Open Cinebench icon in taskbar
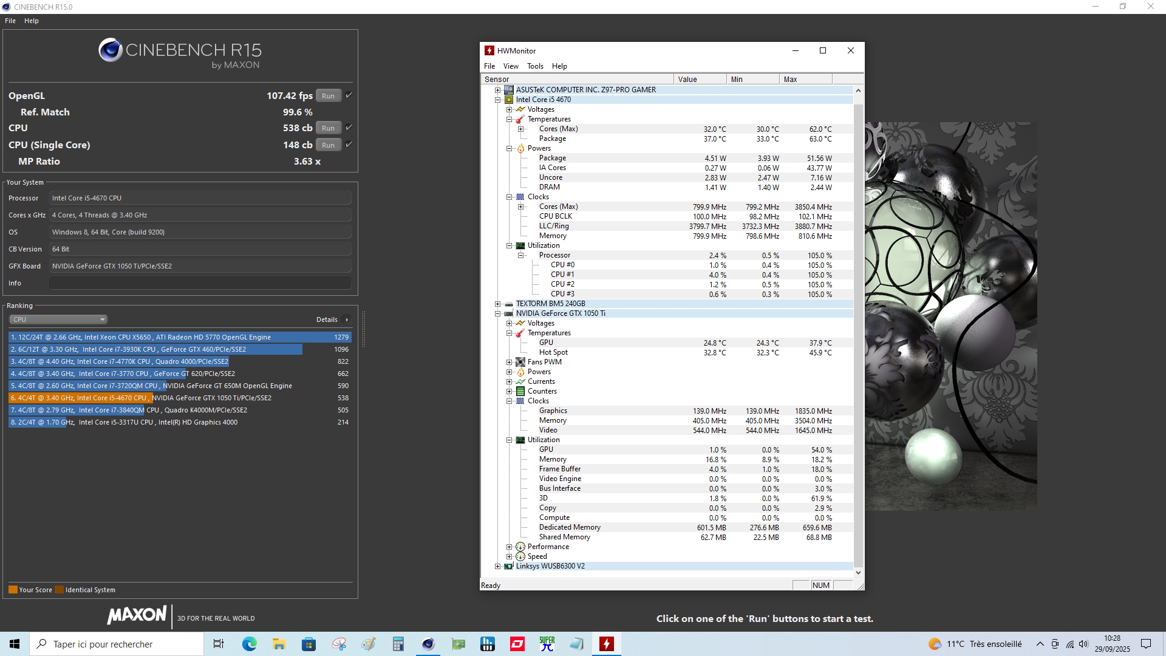The height and width of the screenshot is (656, 1166). tap(428, 644)
